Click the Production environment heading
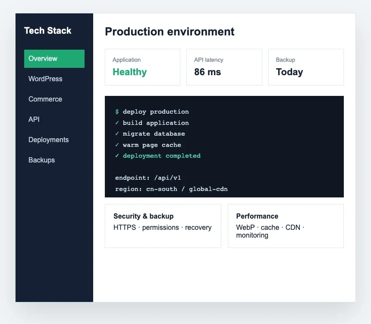 tap(170, 32)
